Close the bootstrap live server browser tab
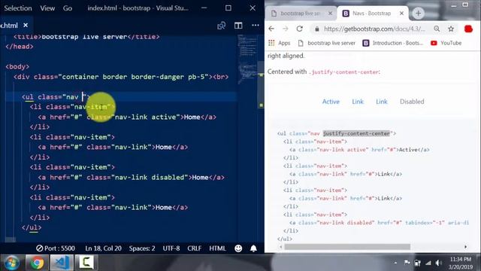The width and height of the screenshot is (481, 271). (330, 14)
